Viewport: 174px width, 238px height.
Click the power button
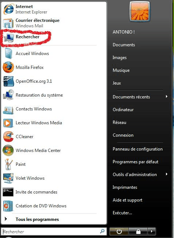coord(119,231)
